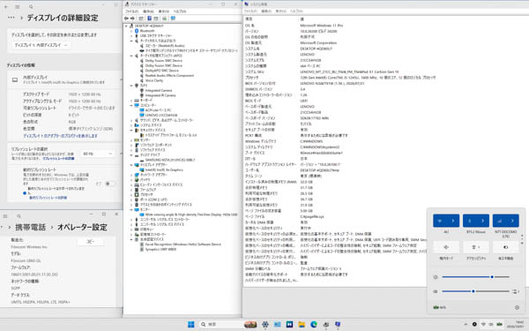Click the Windows Start button
The height and width of the screenshot is (331, 529).
[x=191, y=324]
